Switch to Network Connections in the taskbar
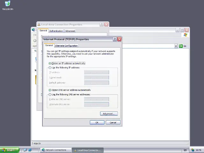The image size is (204, 153). (x=54, y=150)
